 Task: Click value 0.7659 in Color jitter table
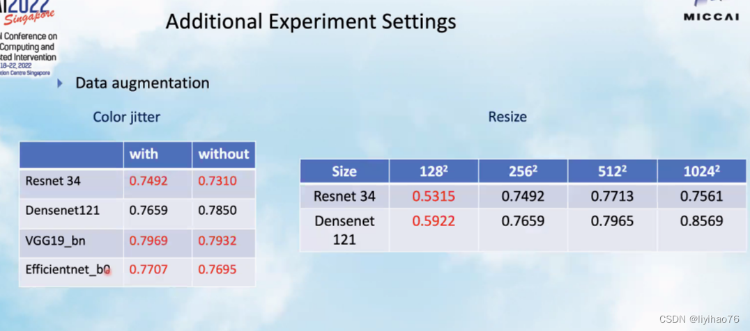(148, 210)
